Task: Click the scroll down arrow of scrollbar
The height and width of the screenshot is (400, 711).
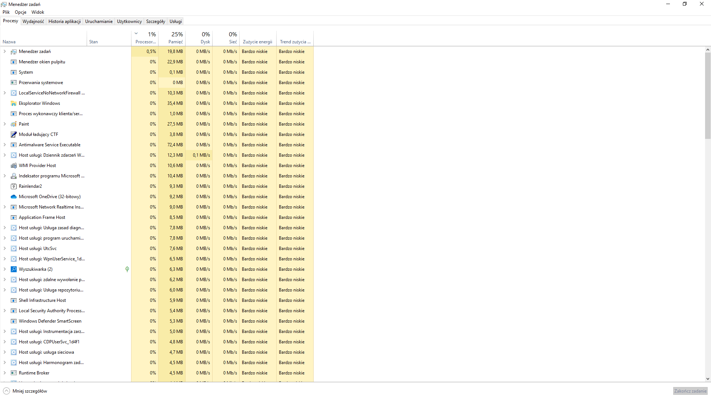Action: [x=708, y=379]
